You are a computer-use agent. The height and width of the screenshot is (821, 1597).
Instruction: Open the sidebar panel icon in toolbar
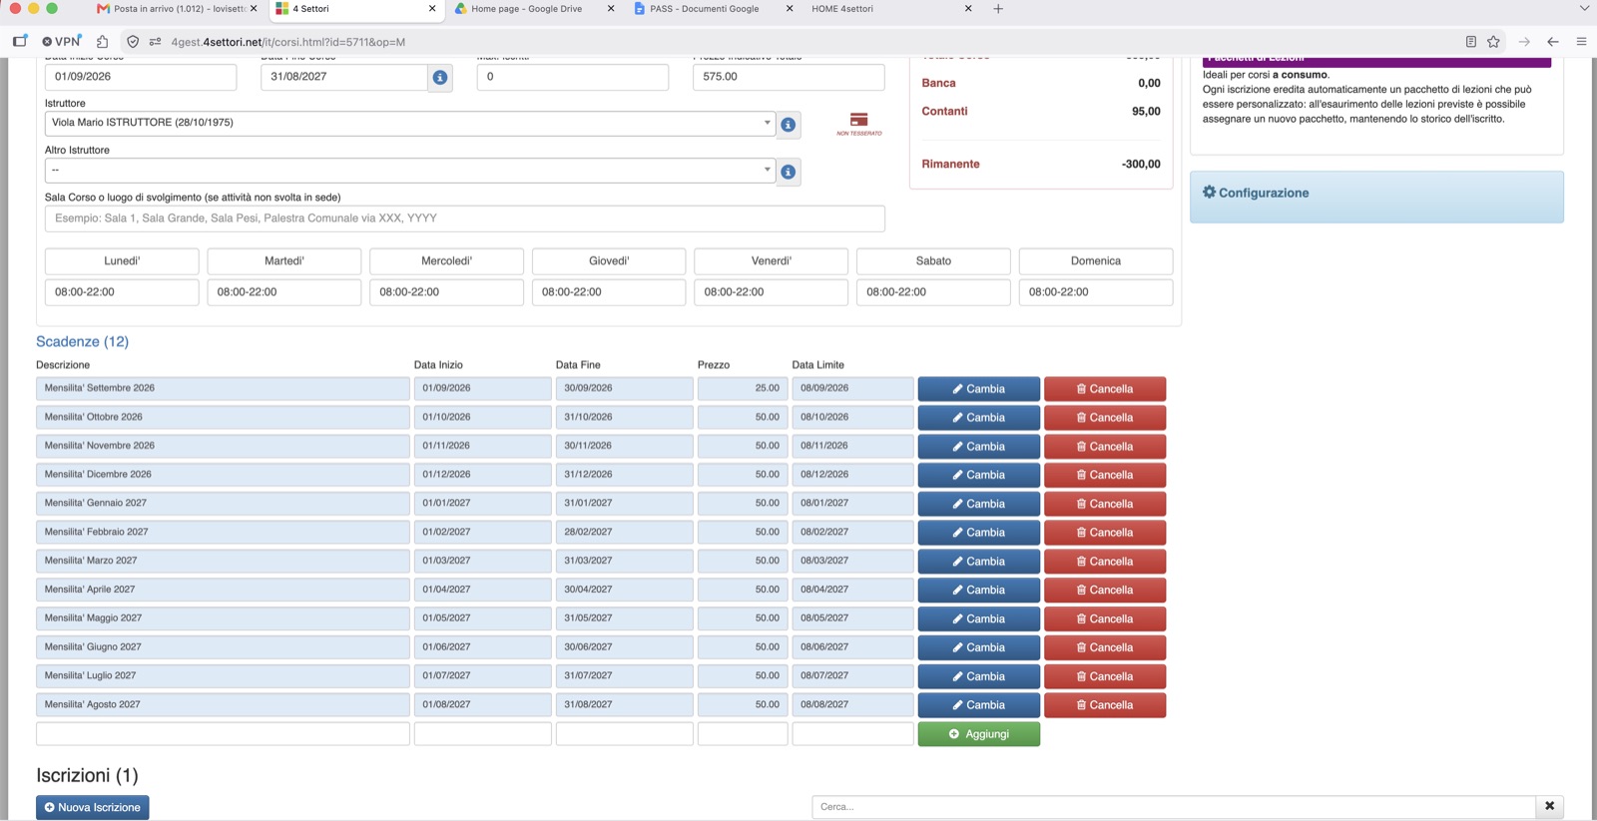pos(20,41)
